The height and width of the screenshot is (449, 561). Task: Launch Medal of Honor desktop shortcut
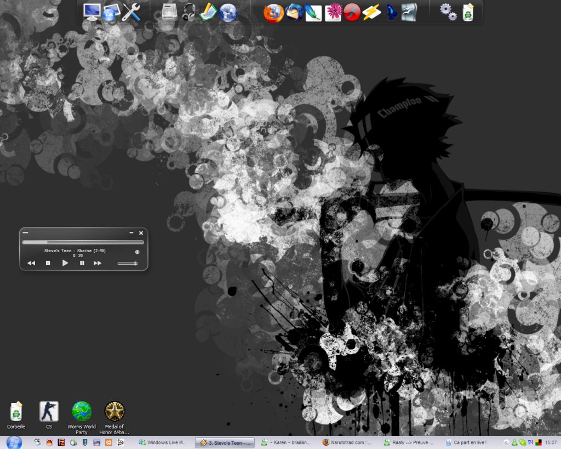[114, 418]
